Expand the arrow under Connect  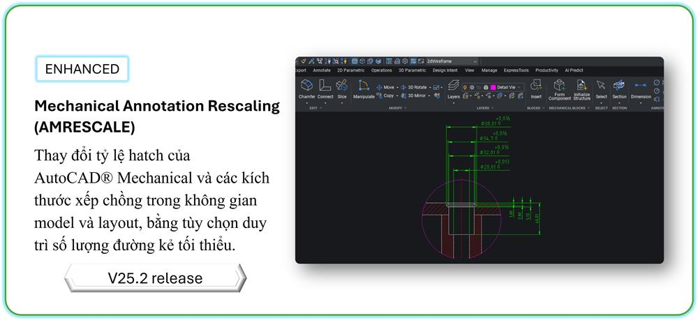pyautogui.click(x=325, y=102)
